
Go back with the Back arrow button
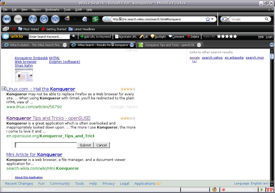pyautogui.click(x=7, y=19)
